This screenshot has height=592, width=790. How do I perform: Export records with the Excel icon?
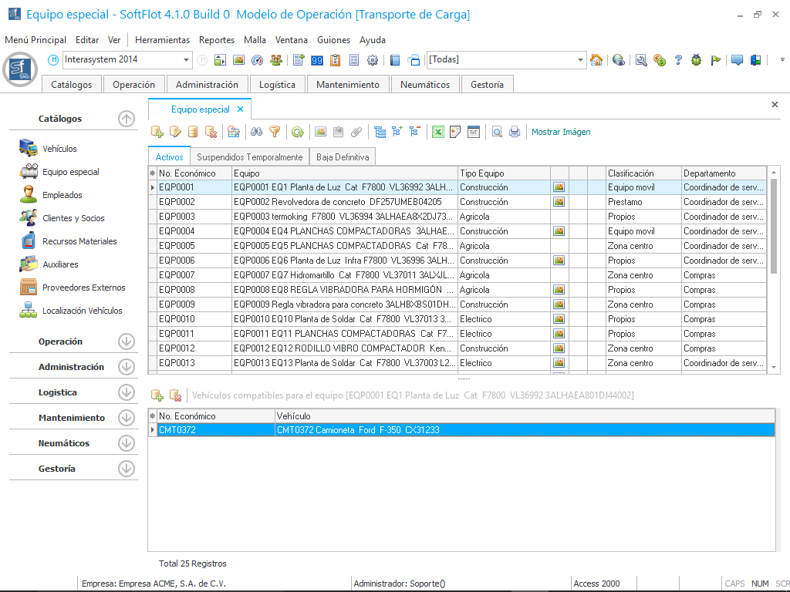[x=437, y=132]
